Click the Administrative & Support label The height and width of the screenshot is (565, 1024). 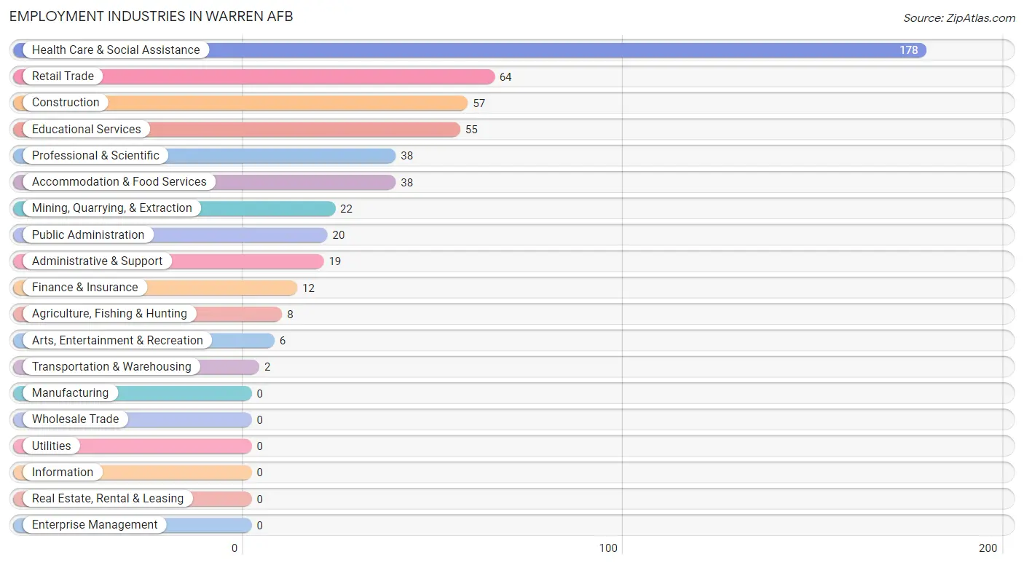pos(97,261)
